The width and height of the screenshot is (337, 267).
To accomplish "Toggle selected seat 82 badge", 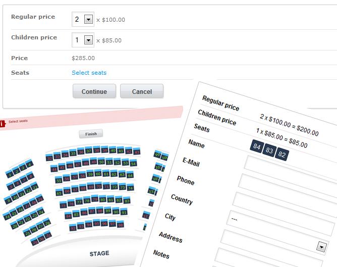I will tap(282, 154).
